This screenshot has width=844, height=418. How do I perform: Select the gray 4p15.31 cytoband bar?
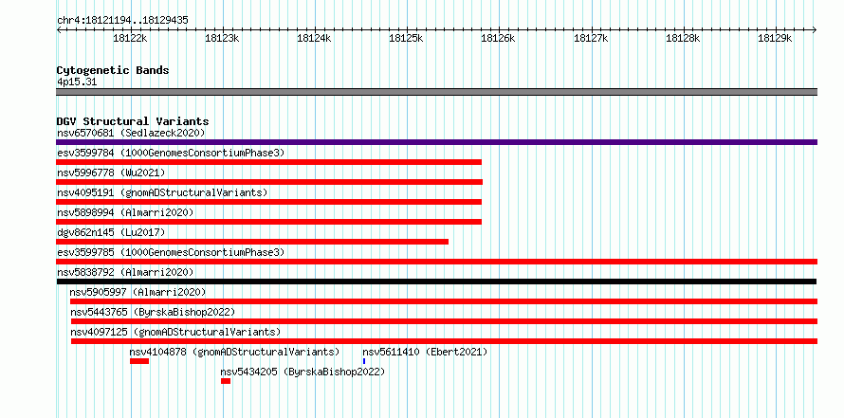click(x=436, y=92)
